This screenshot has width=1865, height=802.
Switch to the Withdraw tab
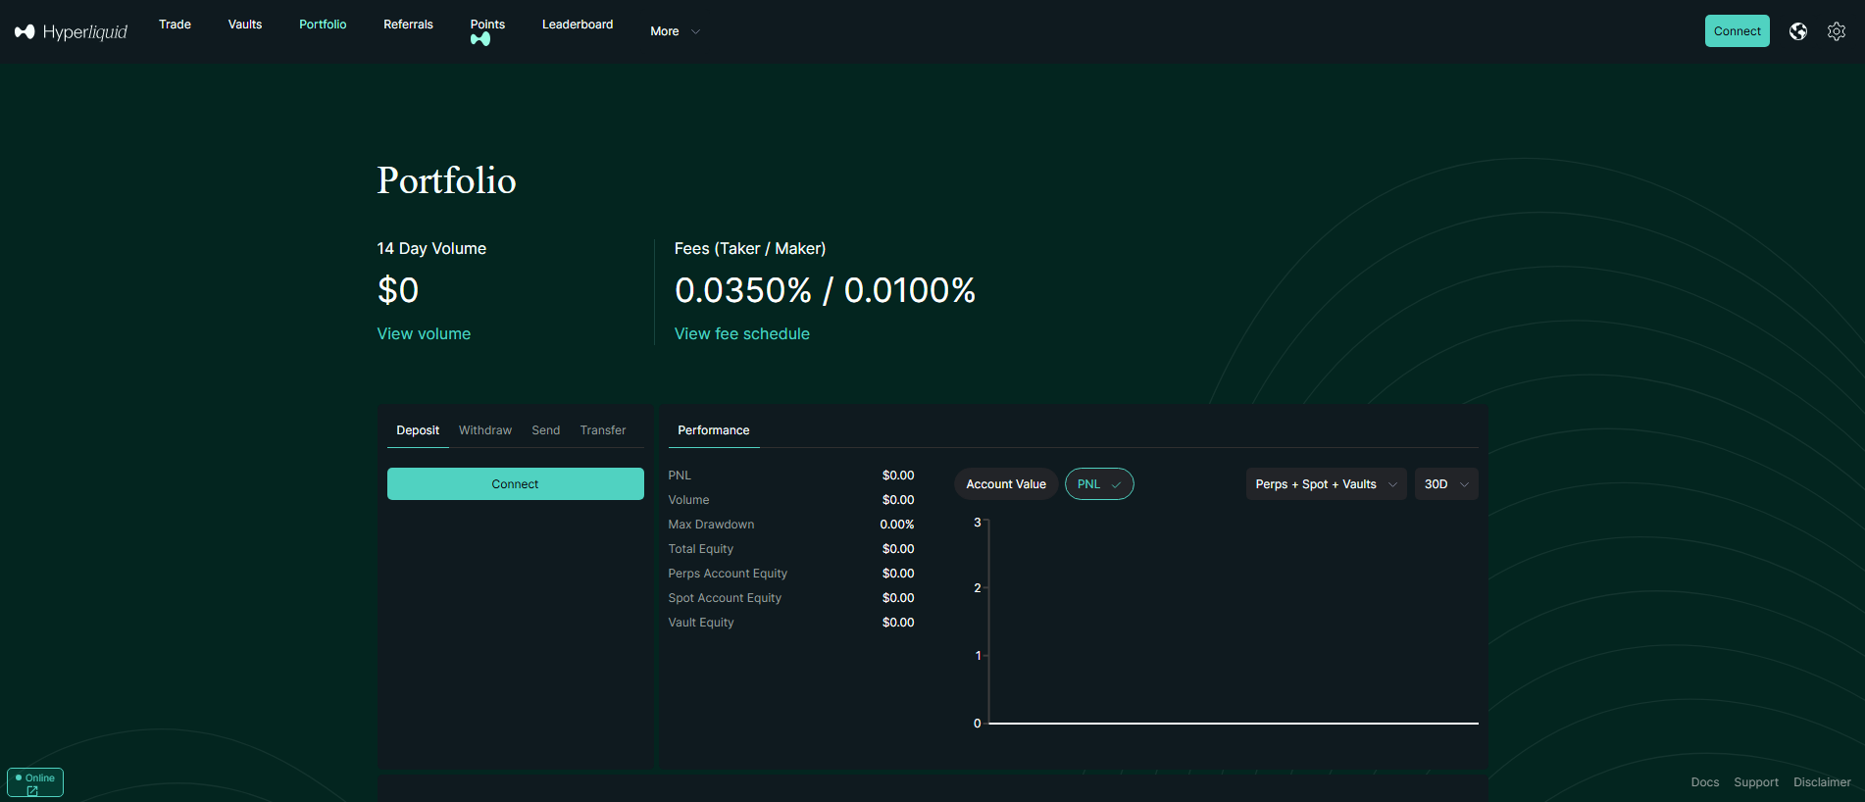(485, 430)
